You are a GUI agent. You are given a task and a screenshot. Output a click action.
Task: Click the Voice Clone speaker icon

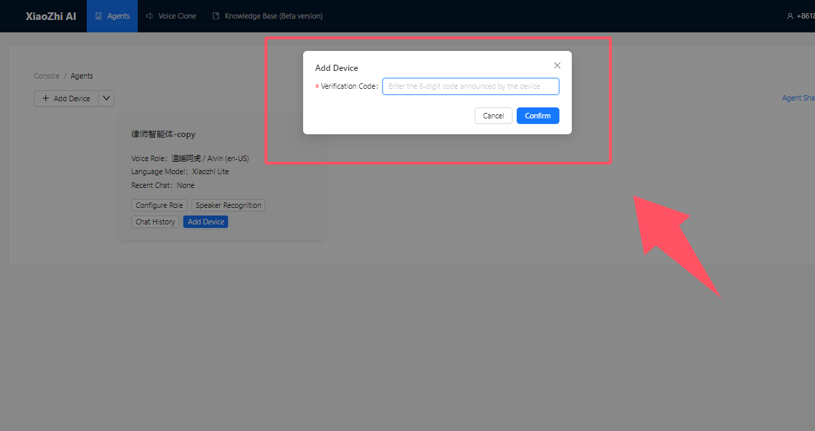tap(149, 16)
